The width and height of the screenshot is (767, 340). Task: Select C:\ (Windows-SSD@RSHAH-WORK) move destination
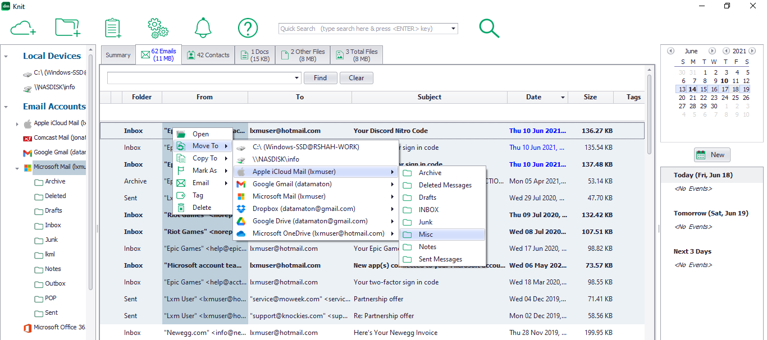(316, 147)
